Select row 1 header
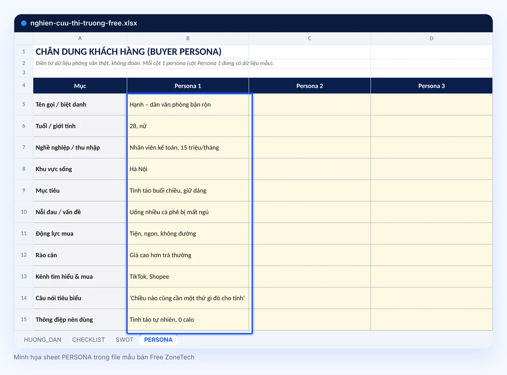The width and height of the screenshot is (507, 375). [x=24, y=52]
